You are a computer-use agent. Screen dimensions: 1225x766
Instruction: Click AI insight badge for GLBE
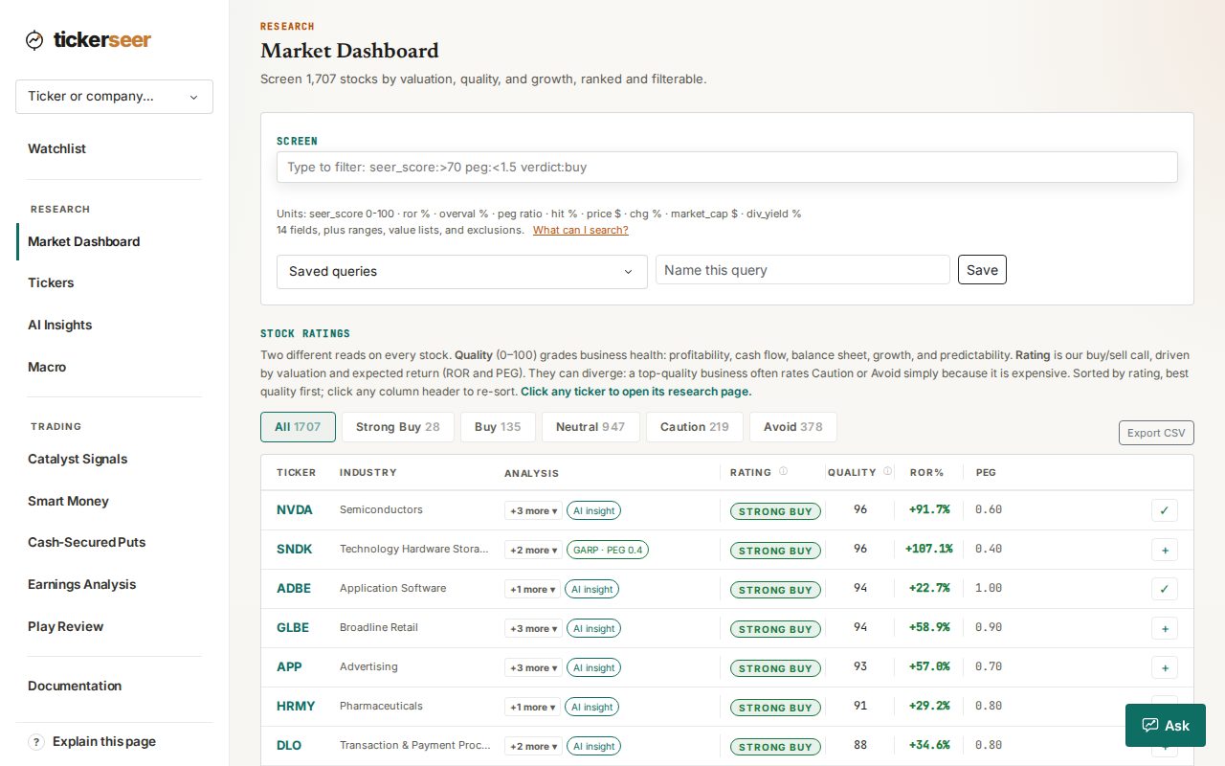593,628
